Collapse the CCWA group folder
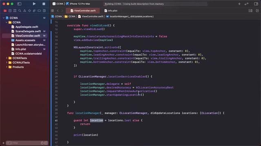This screenshot has height=146, width=261. click(x=7, y=22)
